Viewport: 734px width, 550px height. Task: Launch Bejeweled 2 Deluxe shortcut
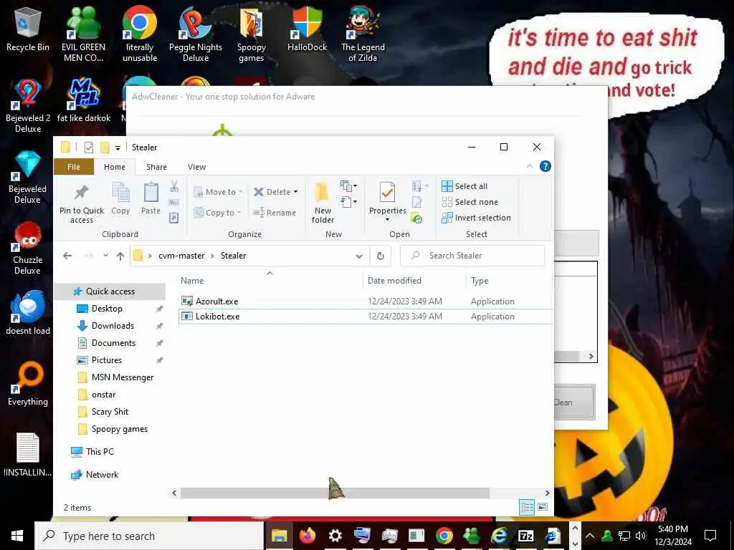pos(28,106)
